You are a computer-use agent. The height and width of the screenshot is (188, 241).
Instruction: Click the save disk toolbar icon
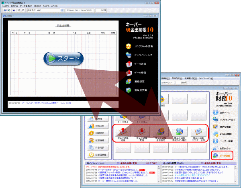5,10
